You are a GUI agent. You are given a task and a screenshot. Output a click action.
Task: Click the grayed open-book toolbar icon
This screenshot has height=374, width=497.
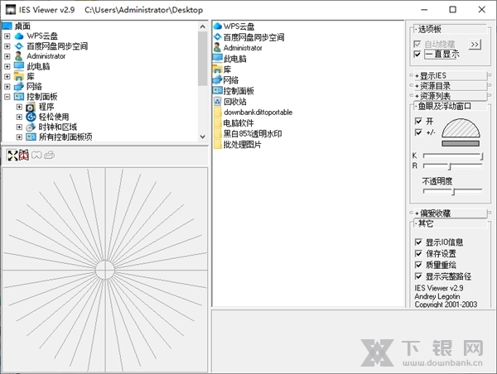click(36, 156)
